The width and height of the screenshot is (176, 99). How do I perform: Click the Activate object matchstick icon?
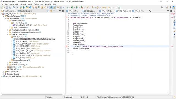(x=33, y=7)
